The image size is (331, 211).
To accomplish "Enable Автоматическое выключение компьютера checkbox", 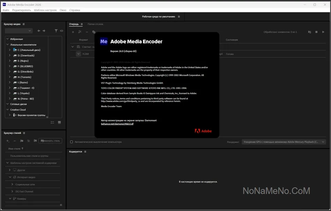I will pos(72,142).
